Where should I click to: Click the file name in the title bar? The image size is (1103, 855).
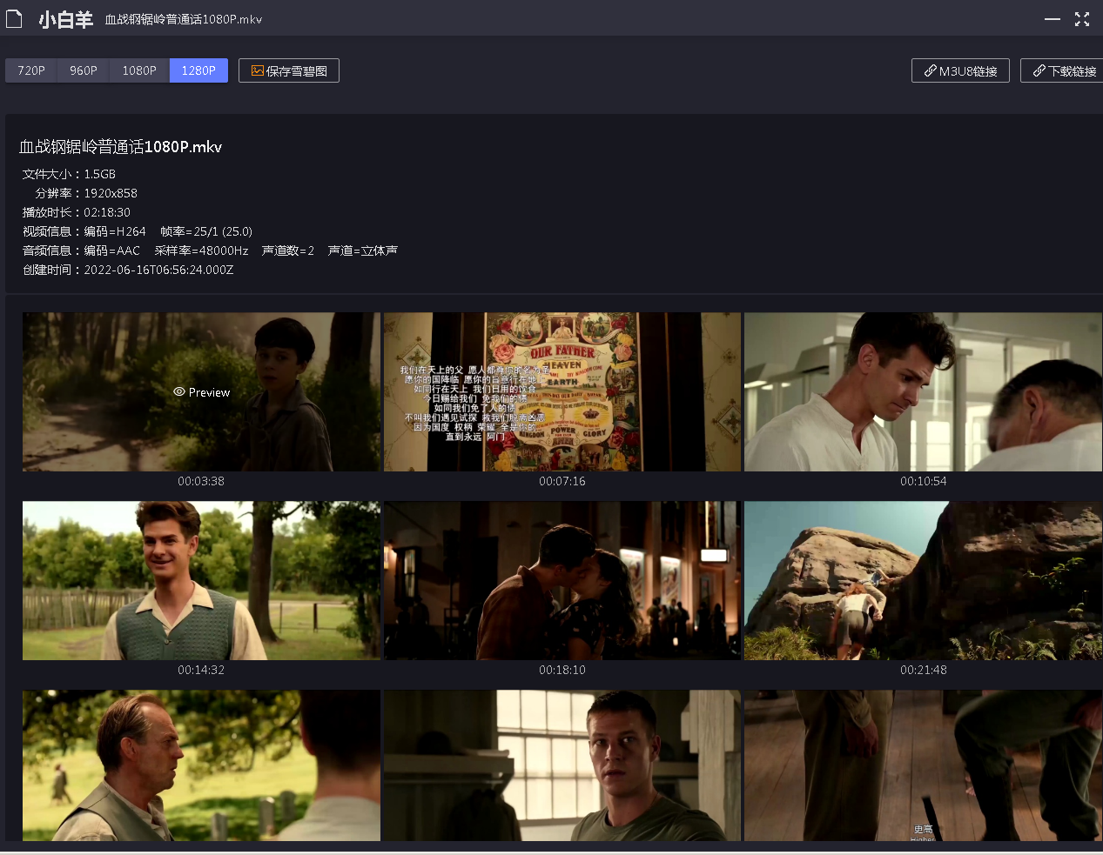pos(184,19)
